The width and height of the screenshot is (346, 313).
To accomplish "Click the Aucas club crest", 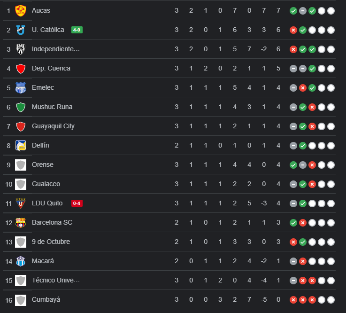I will [20, 10].
